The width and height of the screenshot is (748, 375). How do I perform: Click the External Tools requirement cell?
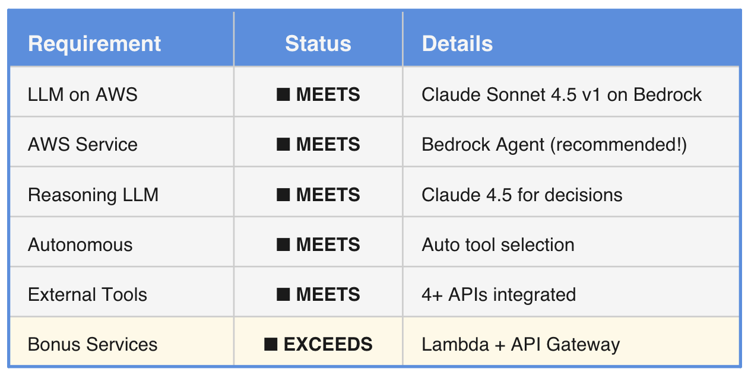tap(87, 294)
